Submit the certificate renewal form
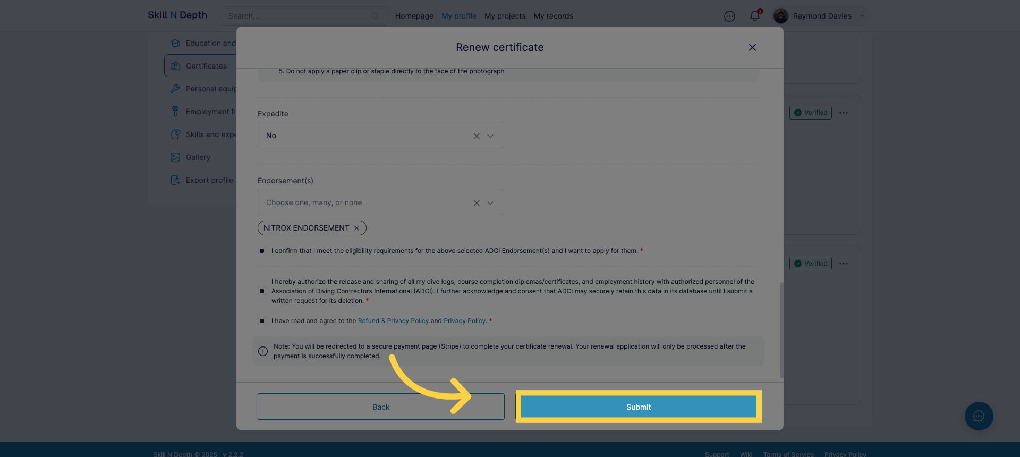This screenshot has width=1020, height=457. [638, 407]
